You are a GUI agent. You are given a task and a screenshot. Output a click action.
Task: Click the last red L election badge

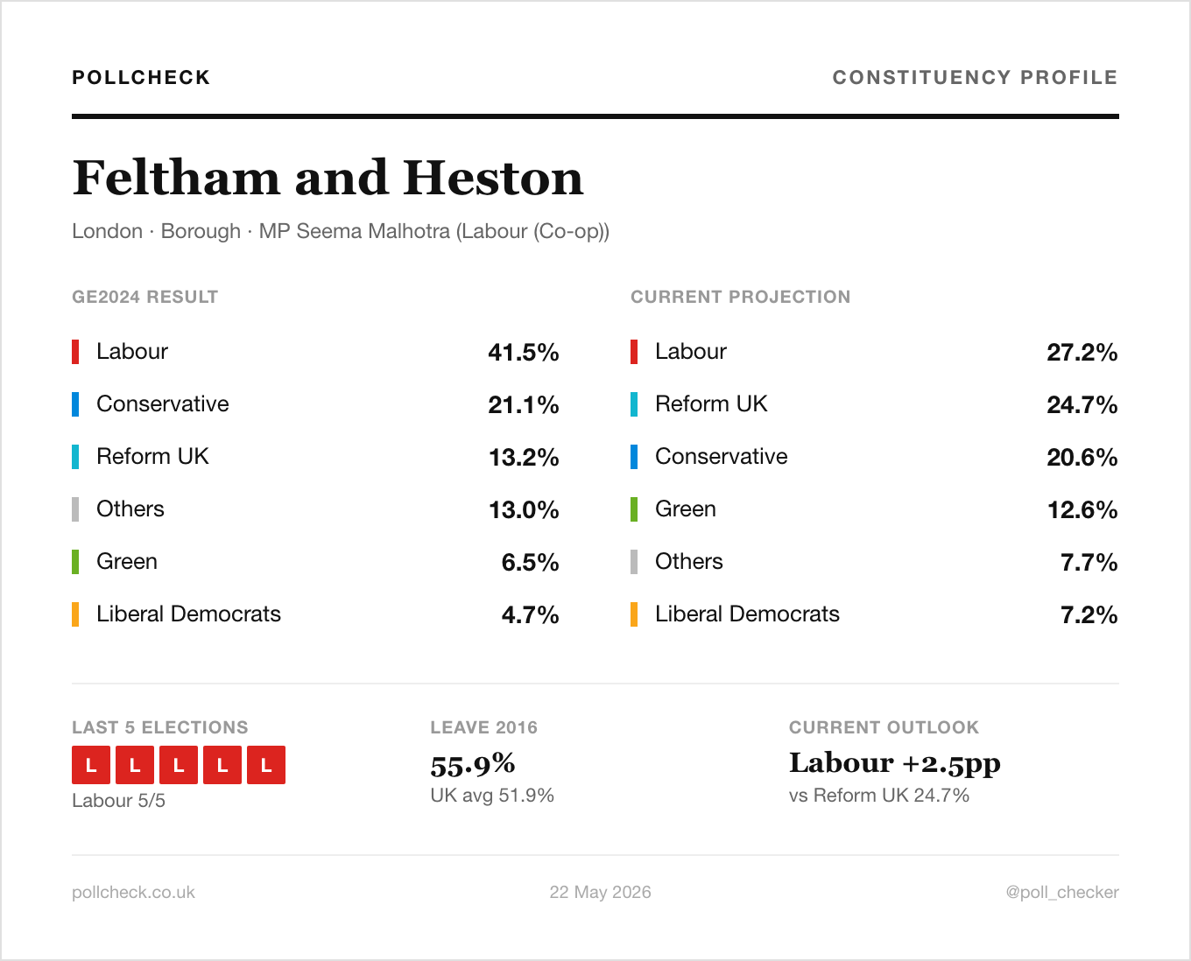click(266, 765)
